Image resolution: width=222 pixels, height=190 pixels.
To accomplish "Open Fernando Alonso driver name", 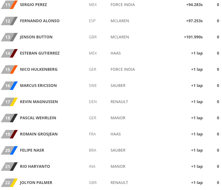I will tap(40, 21).
